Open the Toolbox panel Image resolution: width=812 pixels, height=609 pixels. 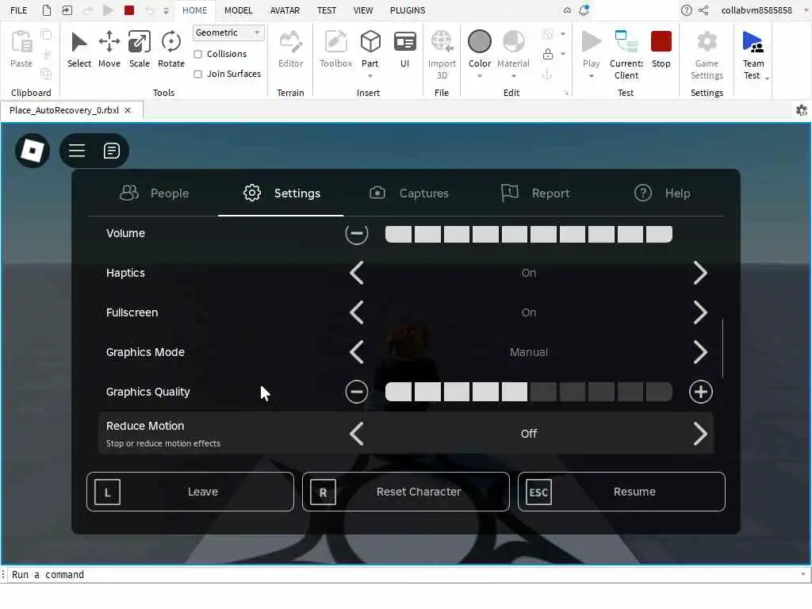335,49
